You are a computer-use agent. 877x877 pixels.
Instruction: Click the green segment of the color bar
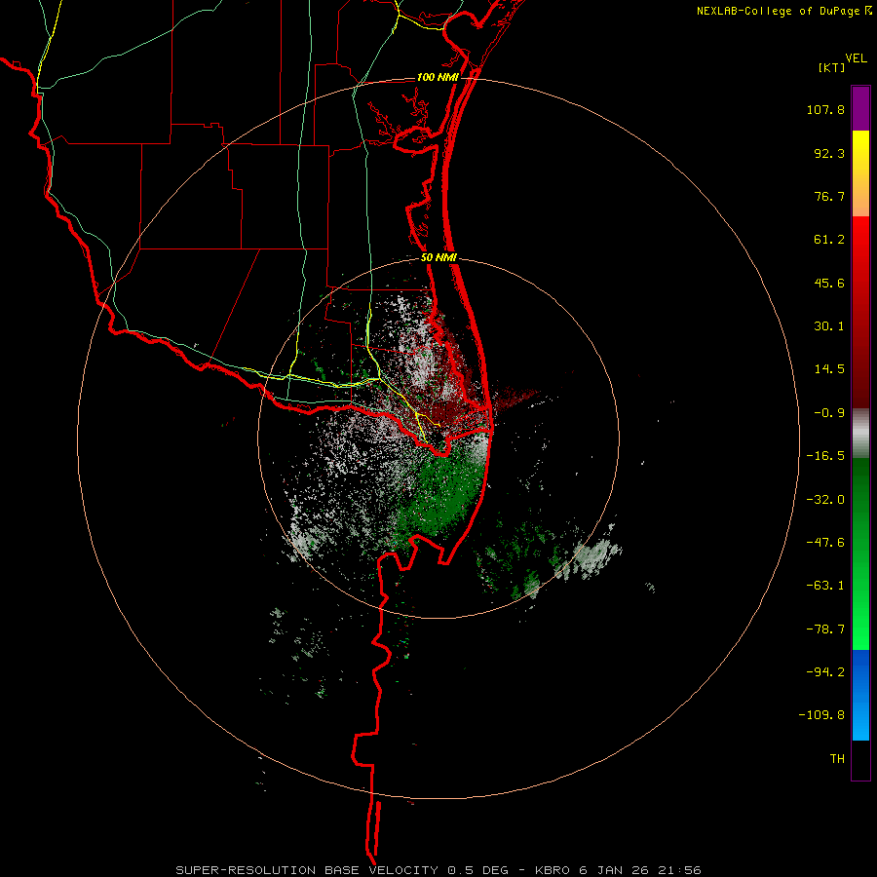860,553
